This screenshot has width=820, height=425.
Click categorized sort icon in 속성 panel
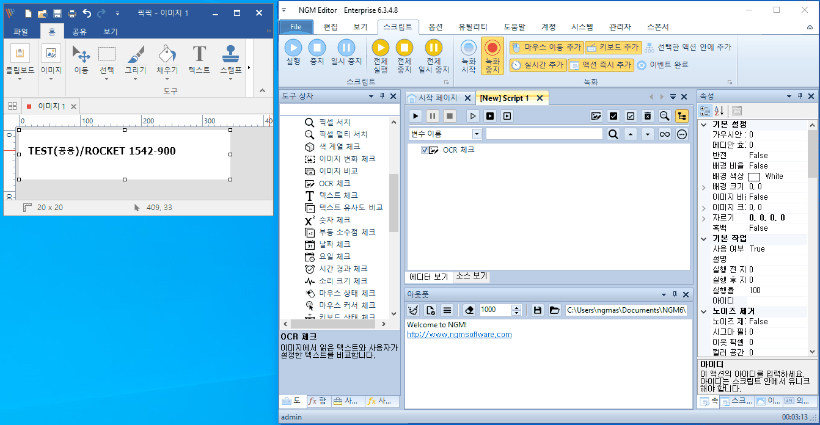click(x=705, y=111)
